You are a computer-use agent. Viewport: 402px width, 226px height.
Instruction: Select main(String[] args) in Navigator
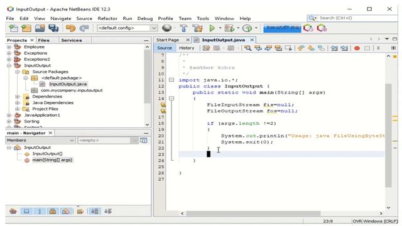click(52, 160)
